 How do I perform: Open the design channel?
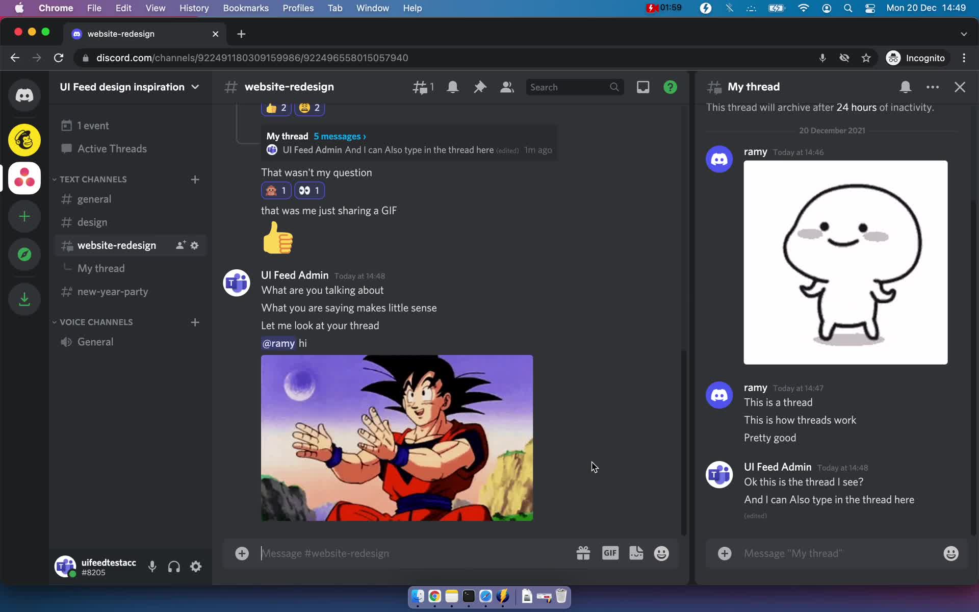tap(130, 222)
